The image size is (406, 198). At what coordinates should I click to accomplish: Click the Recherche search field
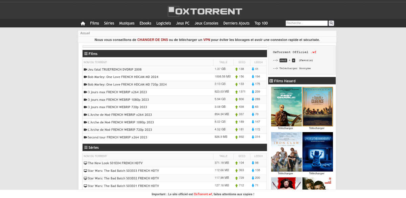pyautogui.click(x=307, y=23)
